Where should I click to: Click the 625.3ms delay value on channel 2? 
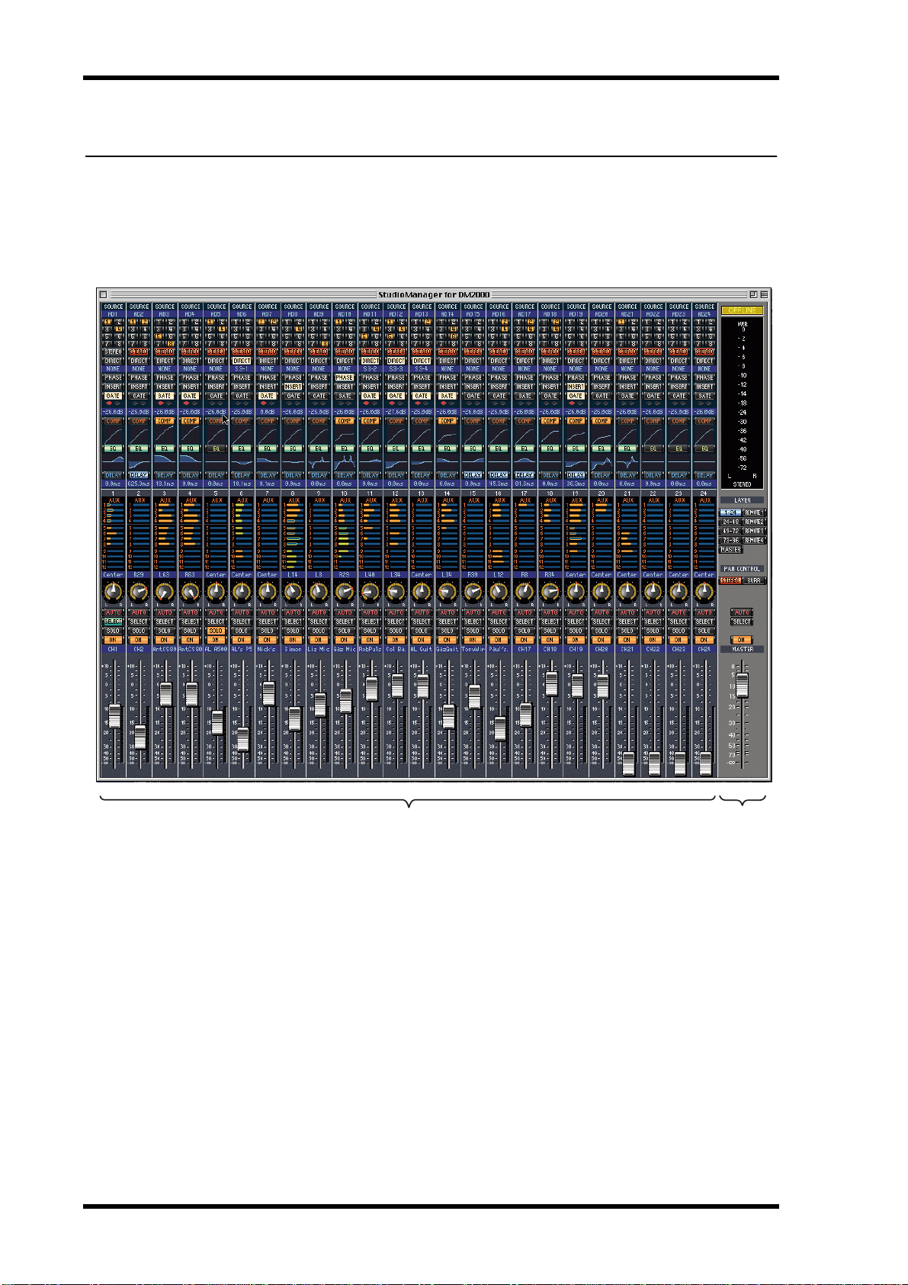click(139, 483)
